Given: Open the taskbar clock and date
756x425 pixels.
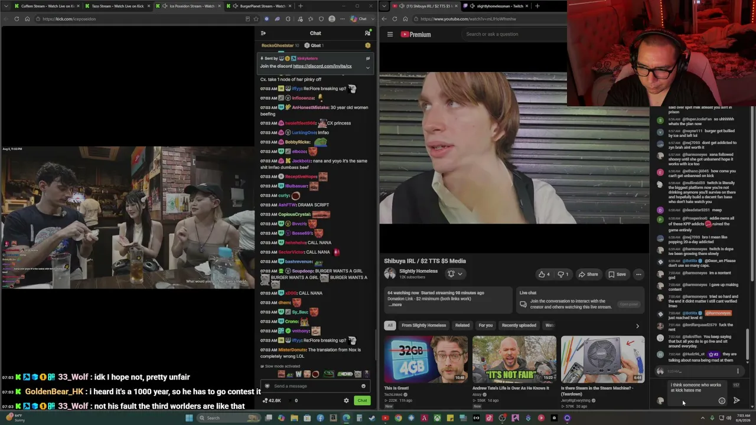Looking at the screenshot, I should click(743, 418).
